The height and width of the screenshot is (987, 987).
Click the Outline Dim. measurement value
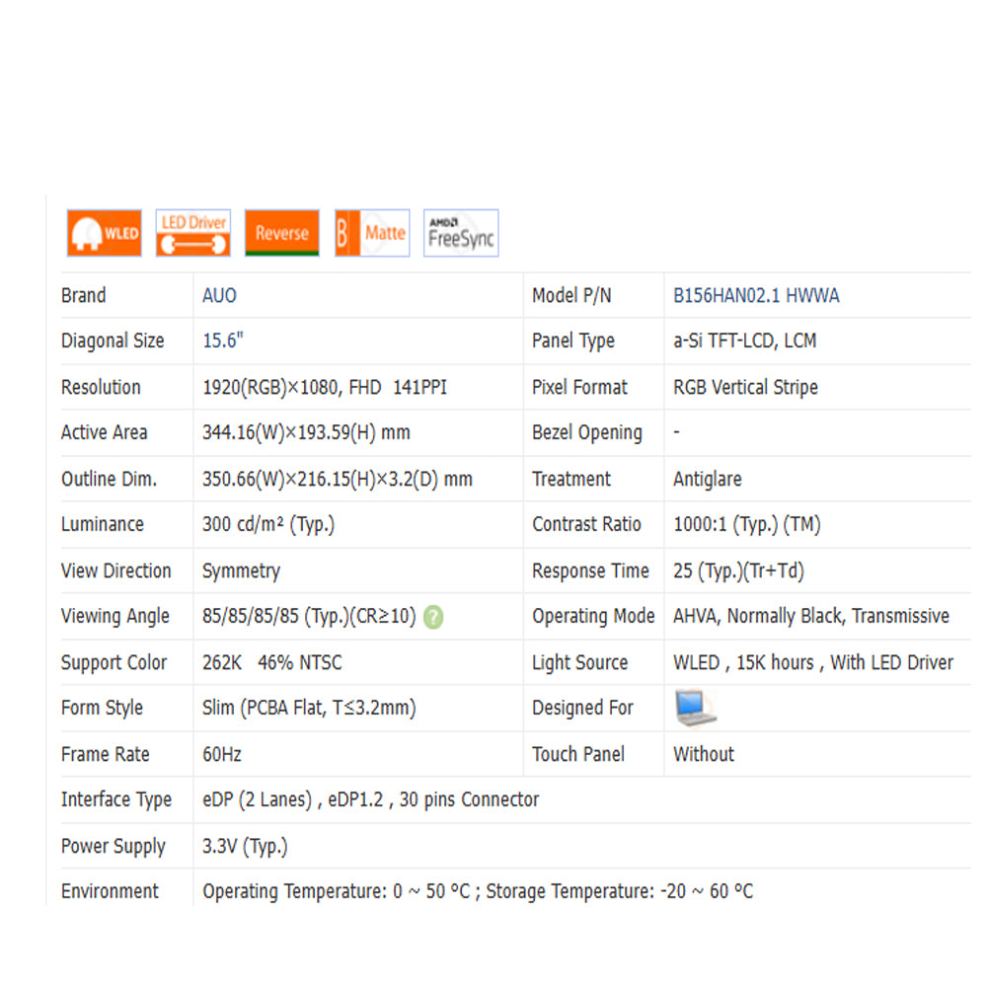(x=337, y=479)
